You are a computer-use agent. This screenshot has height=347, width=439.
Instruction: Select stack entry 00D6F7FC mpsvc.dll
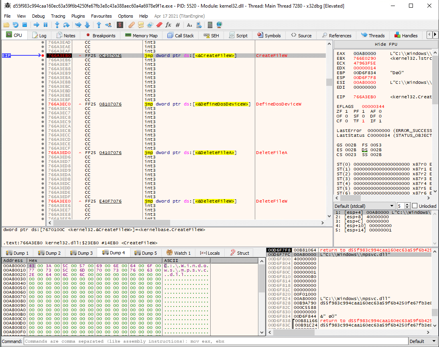[349, 255]
